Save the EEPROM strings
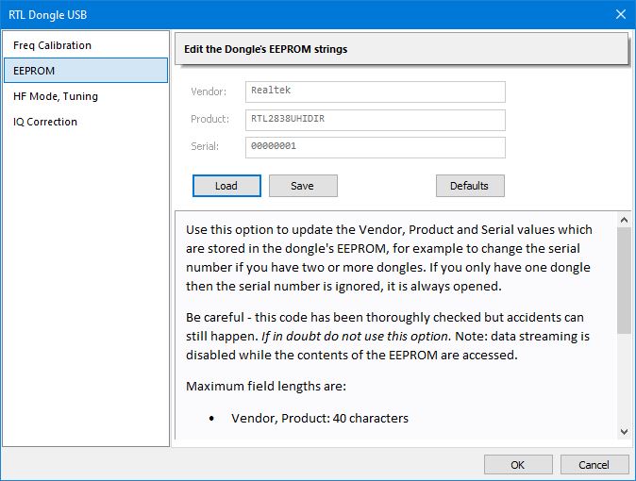The image size is (636, 481). pos(303,186)
